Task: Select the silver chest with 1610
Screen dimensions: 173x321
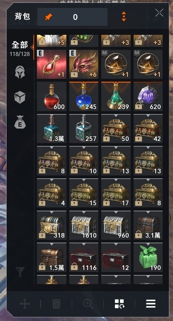Action: pyautogui.click(x=84, y=225)
